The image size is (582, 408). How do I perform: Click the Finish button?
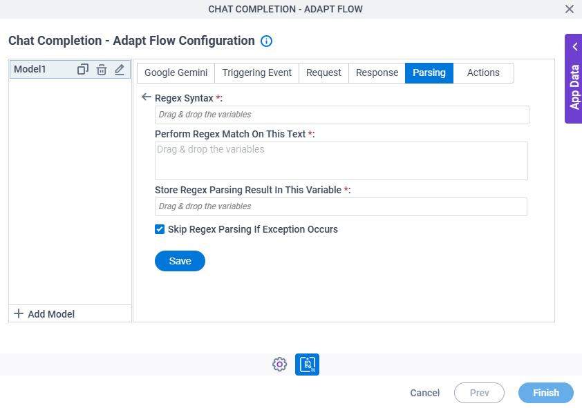click(546, 393)
